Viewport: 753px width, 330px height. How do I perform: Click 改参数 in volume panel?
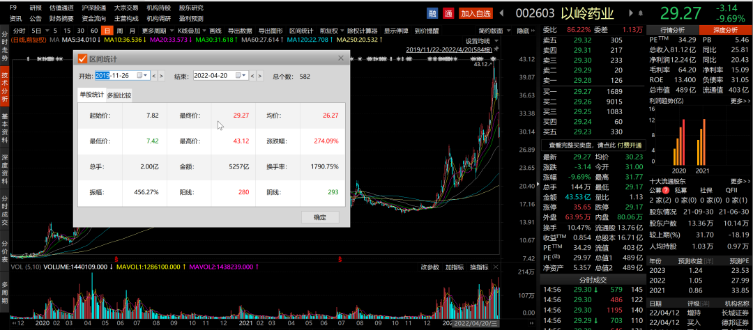coord(429,267)
